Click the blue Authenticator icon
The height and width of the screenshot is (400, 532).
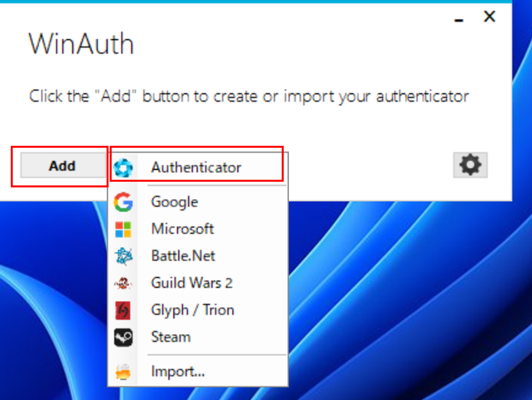pos(123,168)
